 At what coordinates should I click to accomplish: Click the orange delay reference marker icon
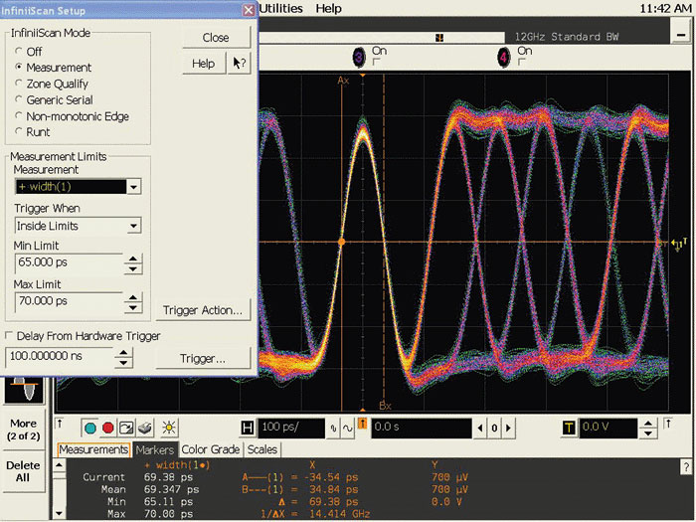pyautogui.click(x=362, y=424)
